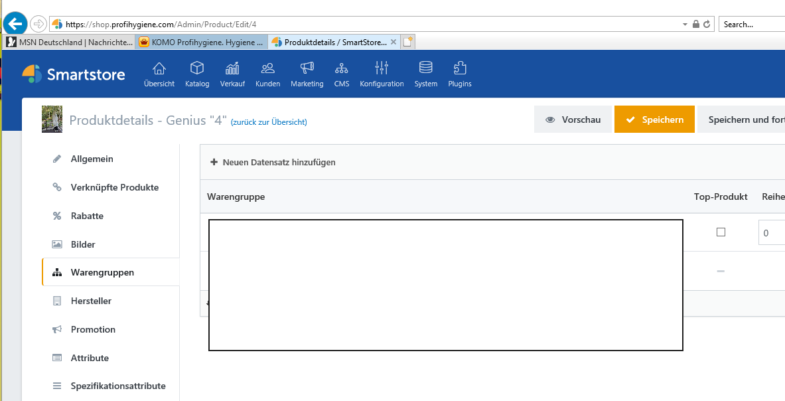Viewport: 785px width, 401px height.
Task: Click the orange Speichern button
Action: pos(654,119)
